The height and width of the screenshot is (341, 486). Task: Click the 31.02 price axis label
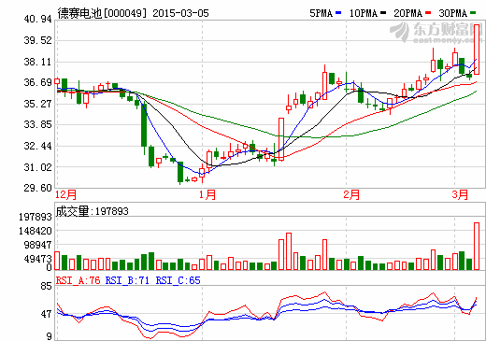tap(37, 167)
